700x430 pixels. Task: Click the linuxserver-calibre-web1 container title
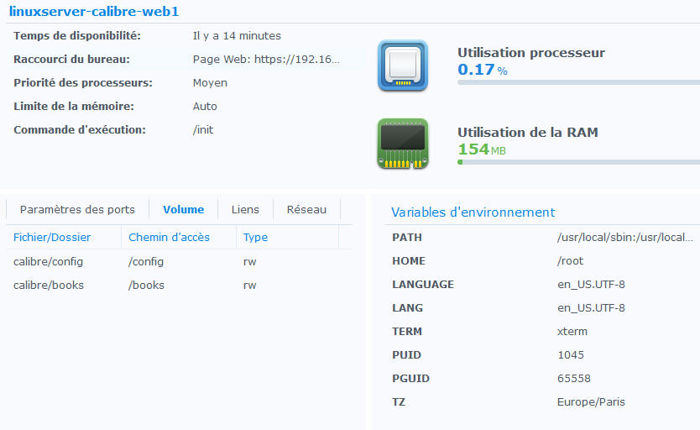click(x=94, y=11)
